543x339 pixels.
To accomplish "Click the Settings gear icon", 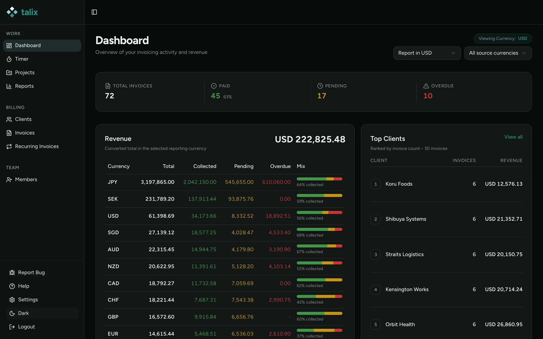I will (12, 300).
